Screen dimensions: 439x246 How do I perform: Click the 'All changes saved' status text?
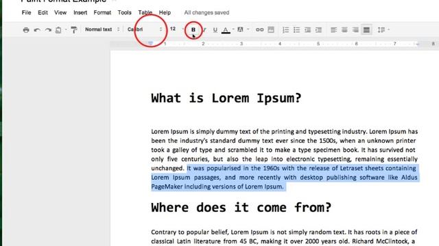coord(206,12)
